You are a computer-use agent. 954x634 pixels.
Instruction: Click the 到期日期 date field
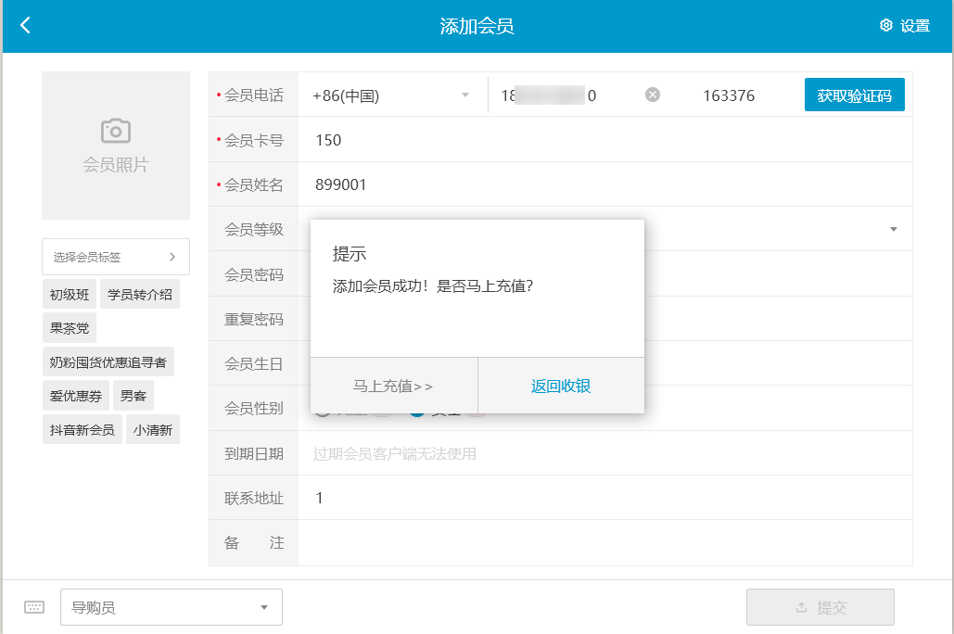(x=605, y=453)
